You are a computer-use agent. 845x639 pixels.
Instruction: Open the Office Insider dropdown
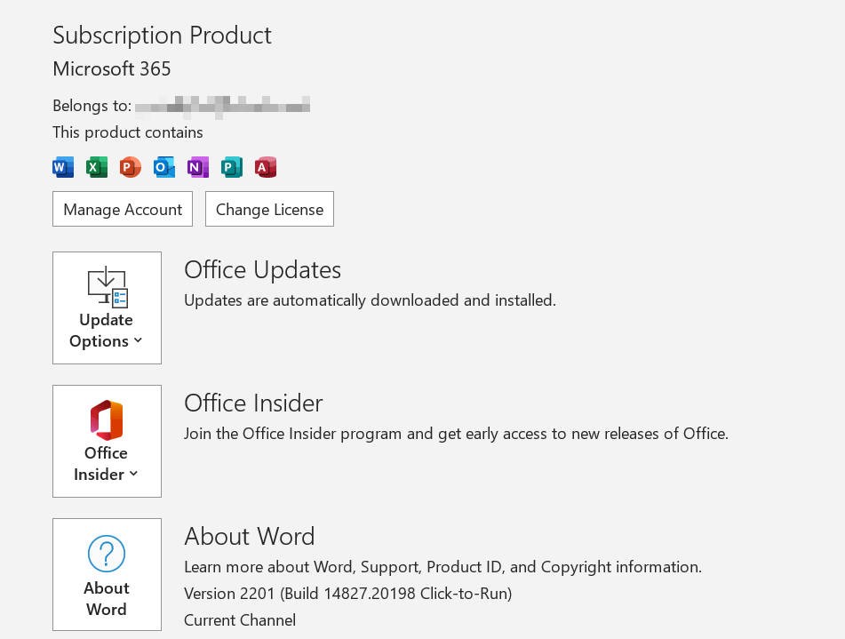tap(107, 441)
